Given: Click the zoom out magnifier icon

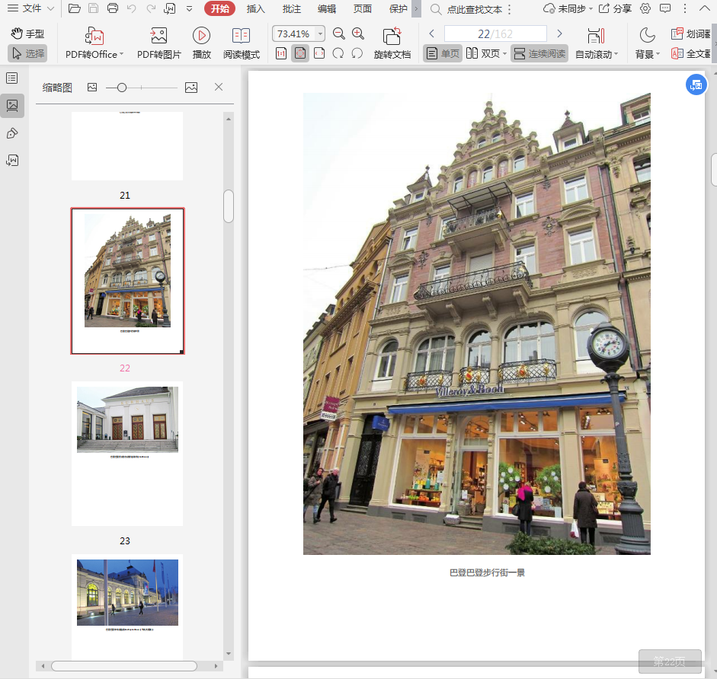Looking at the screenshot, I should pos(339,34).
